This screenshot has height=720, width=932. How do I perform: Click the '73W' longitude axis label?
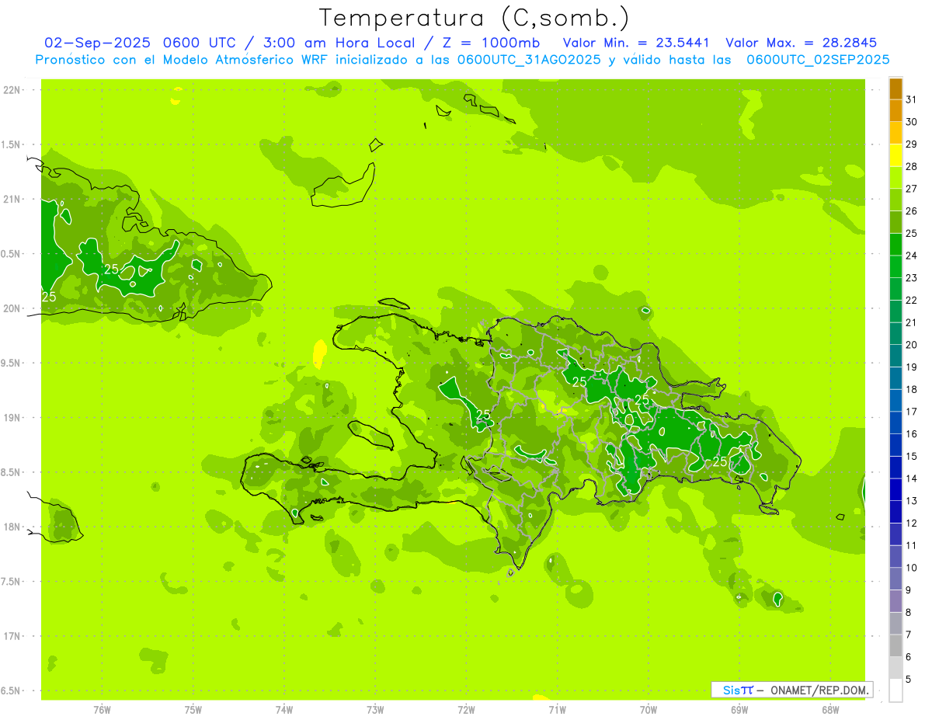(x=375, y=710)
